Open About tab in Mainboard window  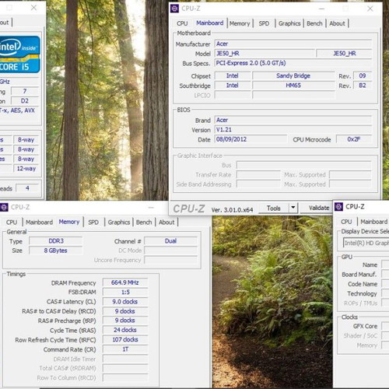tap(337, 23)
